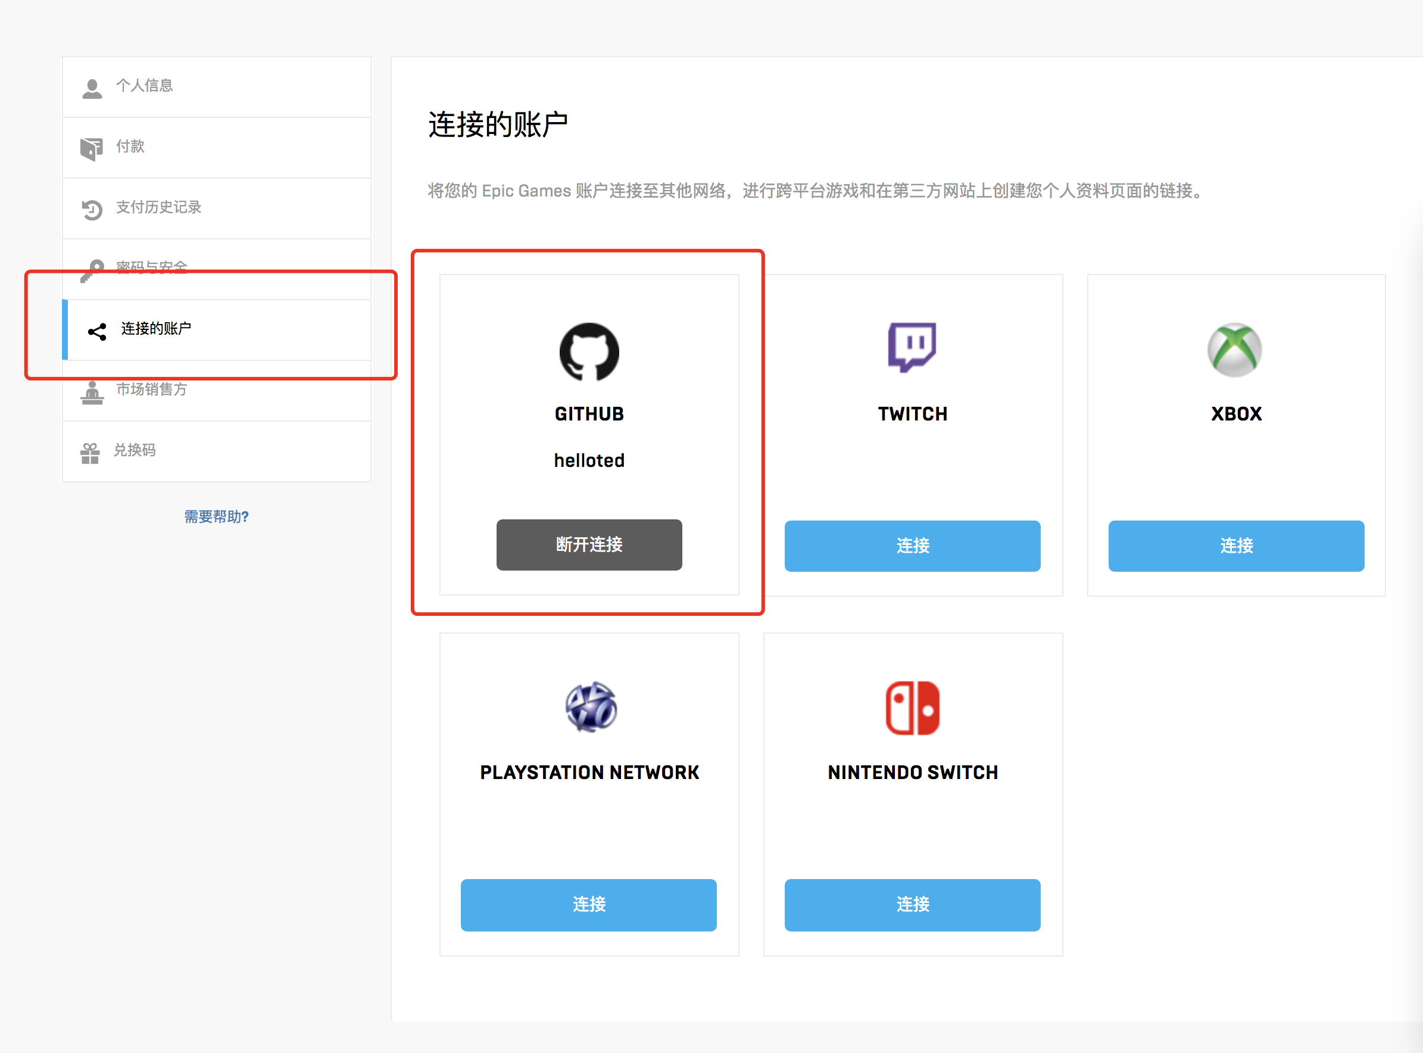Open the 需要帮助? help link
The image size is (1423, 1053).
[x=217, y=516]
